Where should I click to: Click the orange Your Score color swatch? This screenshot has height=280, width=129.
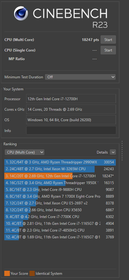point(7,274)
